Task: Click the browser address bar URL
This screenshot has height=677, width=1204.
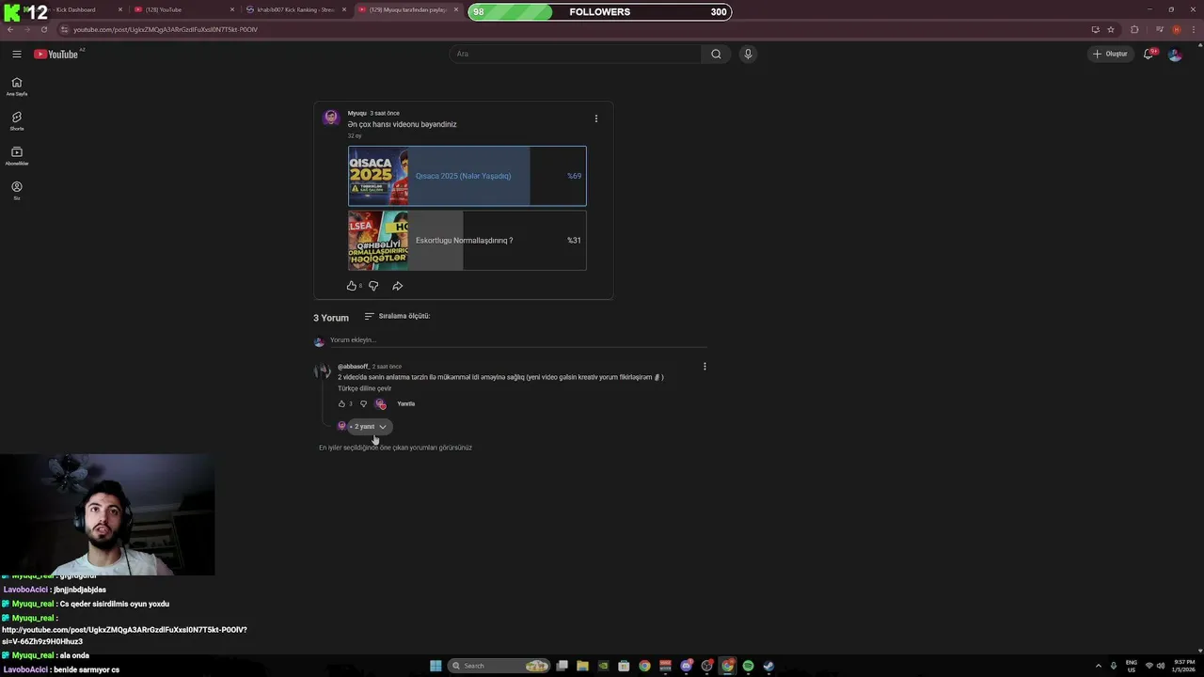Action: tap(166, 29)
